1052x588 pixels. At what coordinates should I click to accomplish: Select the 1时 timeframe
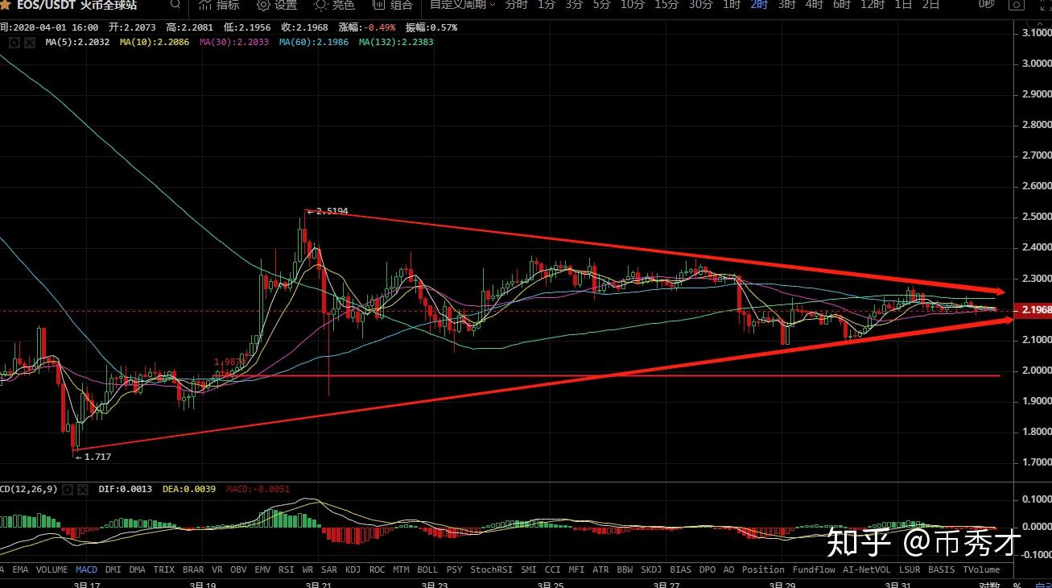pyautogui.click(x=732, y=4)
